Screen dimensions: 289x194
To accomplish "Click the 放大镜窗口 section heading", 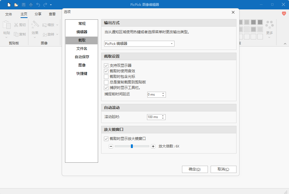I will (x=114, y=129).
